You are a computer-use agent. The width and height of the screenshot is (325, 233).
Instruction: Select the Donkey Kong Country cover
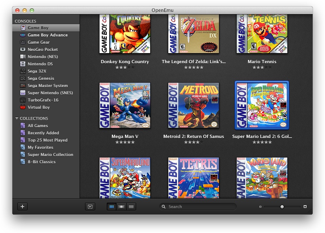[125, 34]
